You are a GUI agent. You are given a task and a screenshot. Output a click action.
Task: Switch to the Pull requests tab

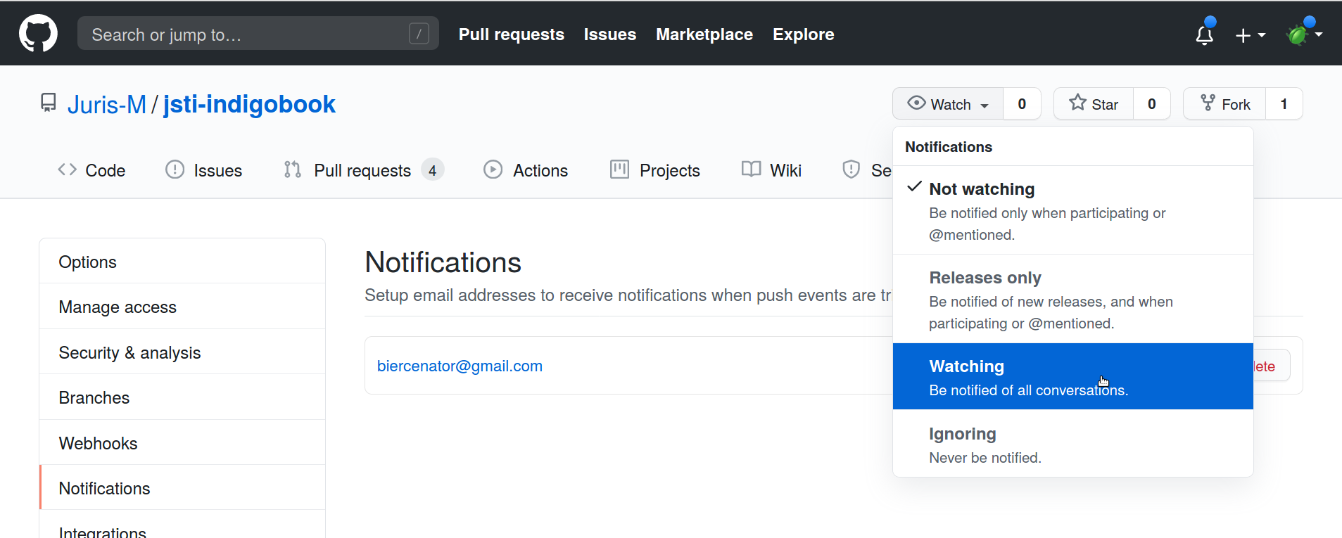click(364, 170)
